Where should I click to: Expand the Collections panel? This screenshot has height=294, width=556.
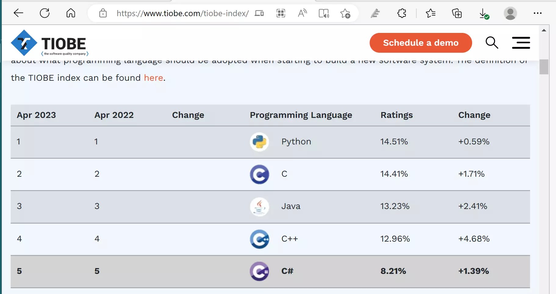click(457, 13)
